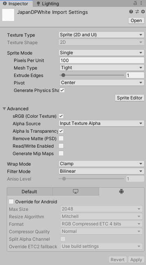Click the JapanDPWhite texture preview thumbnail
The image size is (146, 265).
pyautogui.click(x=8, y=15)
